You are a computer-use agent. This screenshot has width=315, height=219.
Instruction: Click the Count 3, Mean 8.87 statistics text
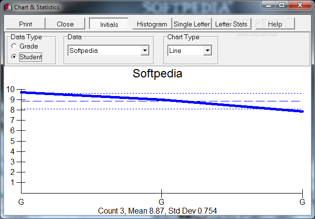[x=157, y=211]
